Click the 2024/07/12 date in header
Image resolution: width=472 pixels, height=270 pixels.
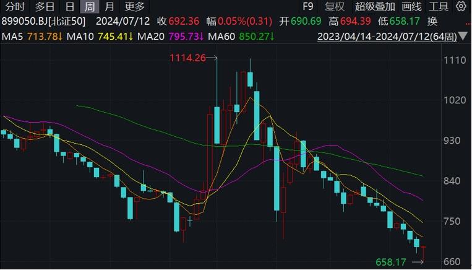[x=123, y=22]
